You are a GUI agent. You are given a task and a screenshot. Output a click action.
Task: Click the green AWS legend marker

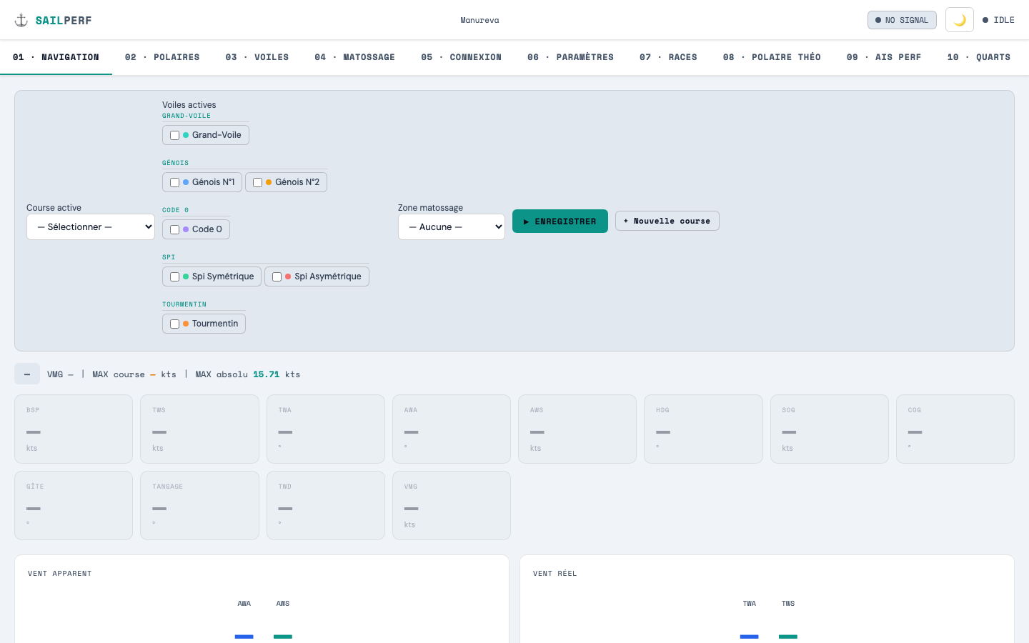[x=283, y=636]
